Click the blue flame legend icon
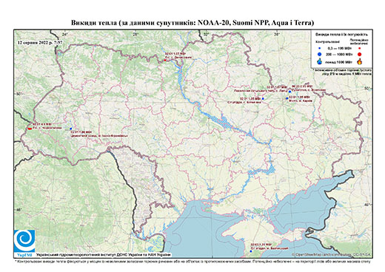Viewport: 385px width, 272px height. click(x=319, y=61)
